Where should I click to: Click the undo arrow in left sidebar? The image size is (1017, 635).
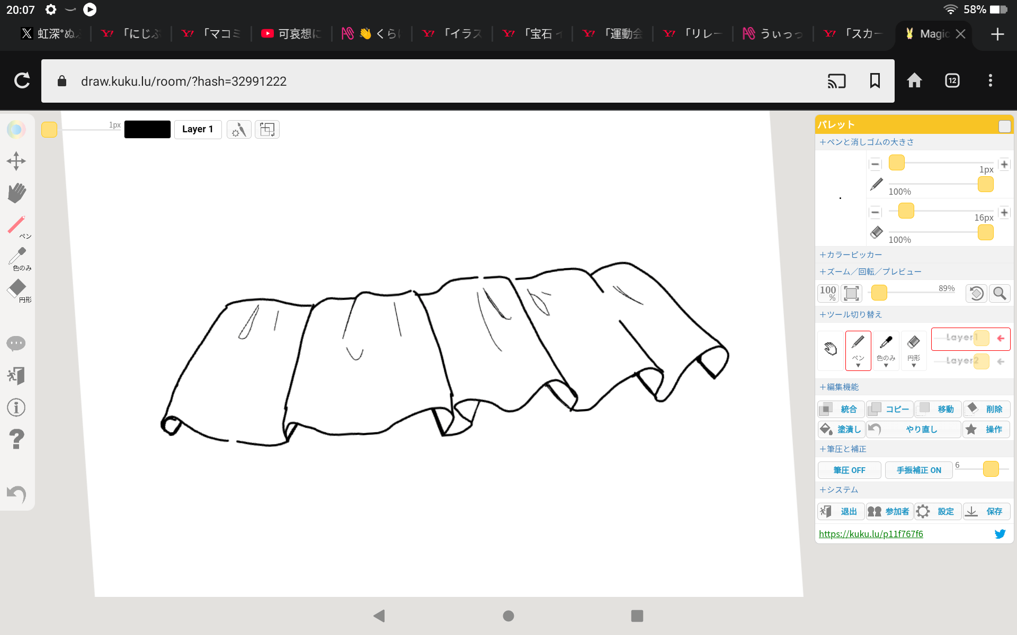(x=16, y=494)
